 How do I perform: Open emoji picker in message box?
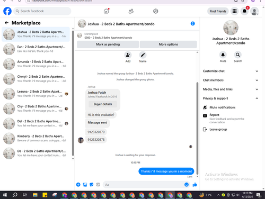point(187,185)
